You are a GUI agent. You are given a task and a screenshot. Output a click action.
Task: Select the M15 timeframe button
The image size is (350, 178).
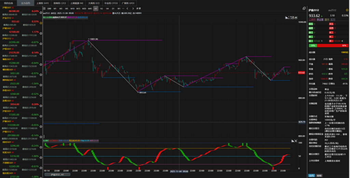point(78,8)
